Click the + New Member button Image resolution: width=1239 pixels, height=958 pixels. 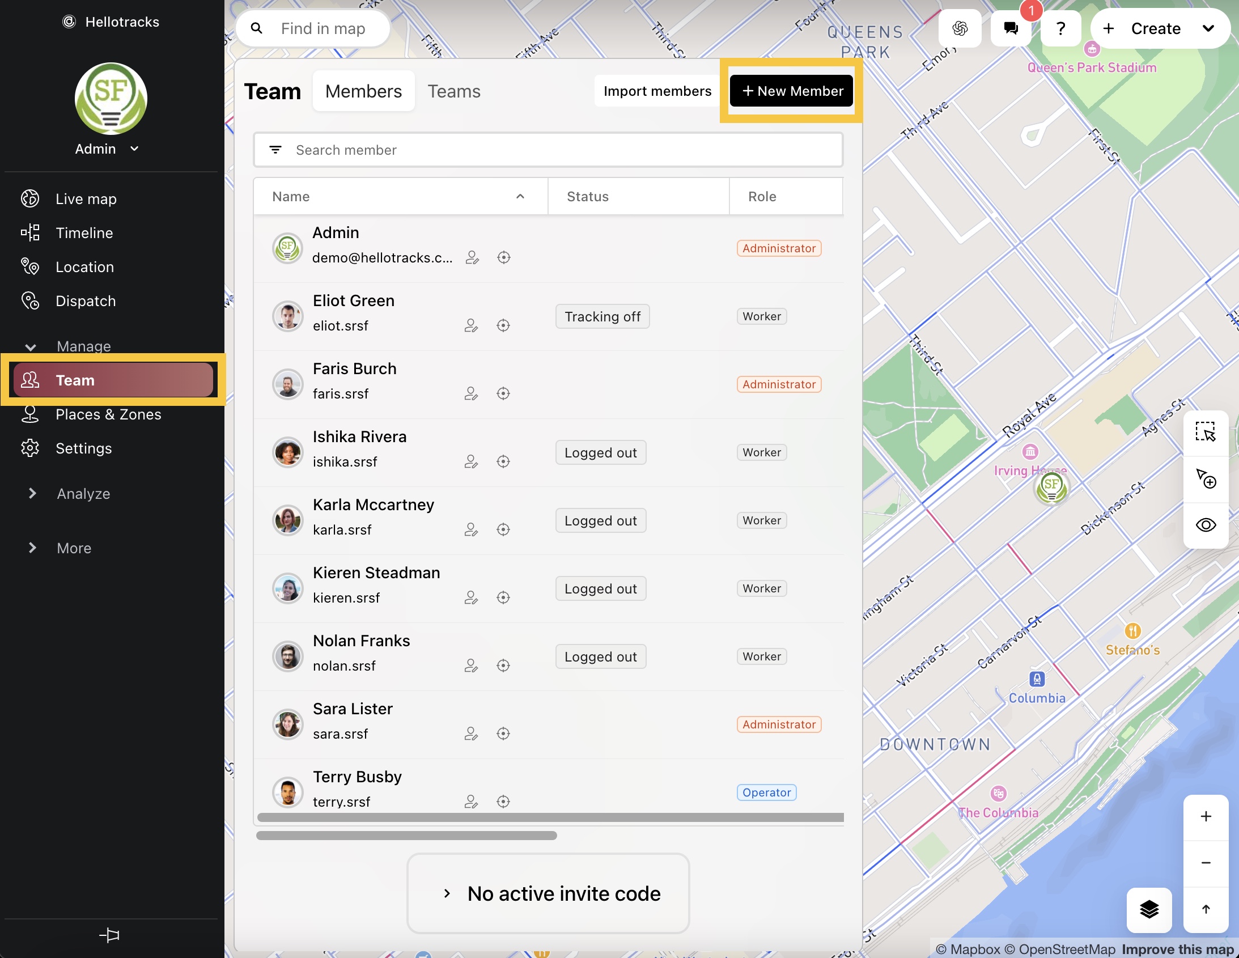791,90
